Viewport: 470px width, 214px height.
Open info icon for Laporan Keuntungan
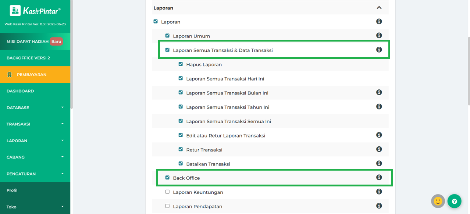(x=379, y=192)
